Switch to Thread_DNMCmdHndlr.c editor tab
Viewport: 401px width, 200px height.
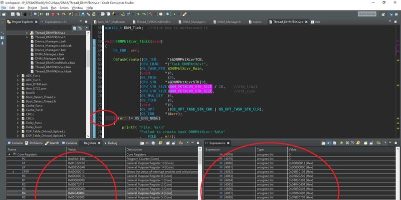pyautogui.click(x=152, y=22)
